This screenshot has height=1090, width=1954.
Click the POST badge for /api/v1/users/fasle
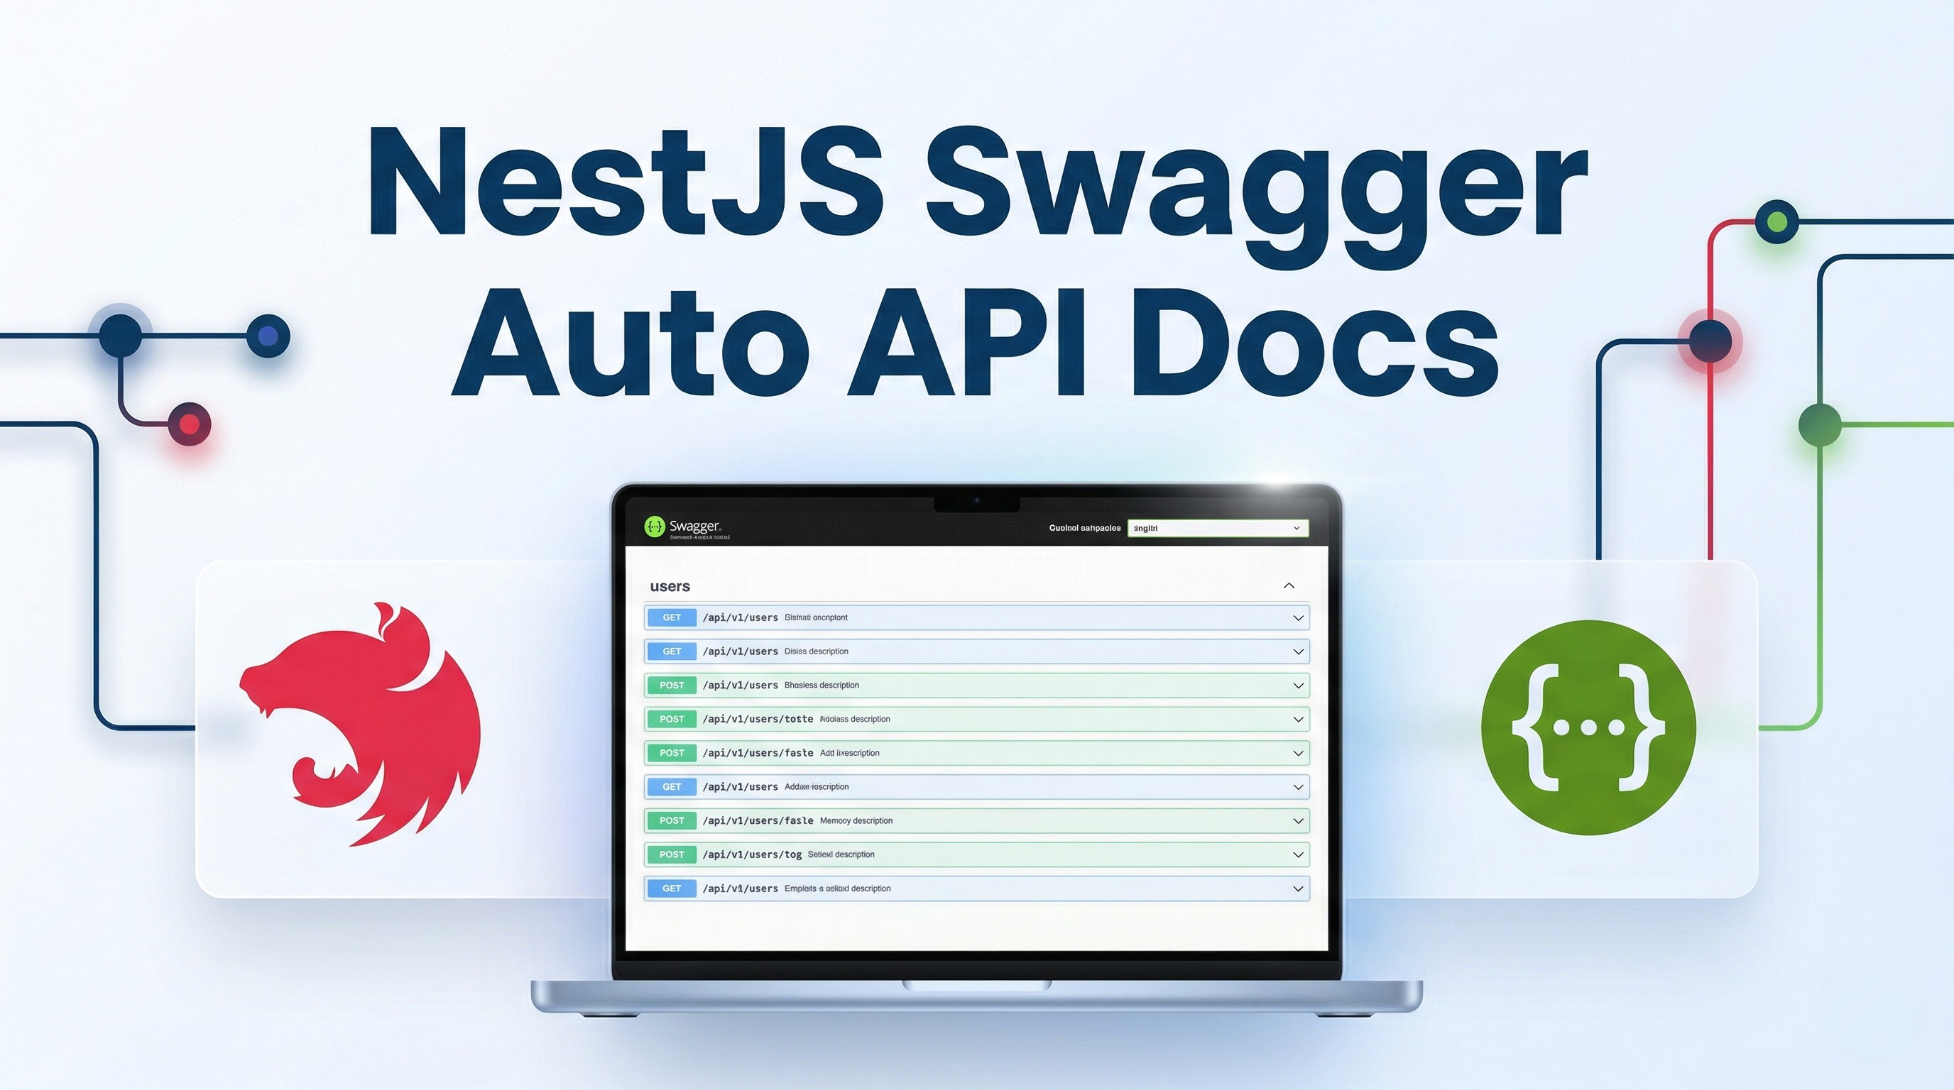671,821
